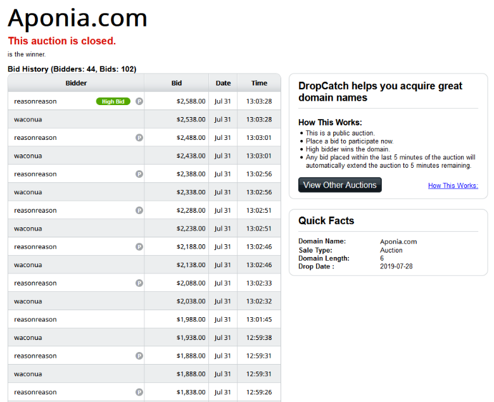
Task: Click the Aponia.com domain name value in Quick Facts
Action: pos(398,242)
